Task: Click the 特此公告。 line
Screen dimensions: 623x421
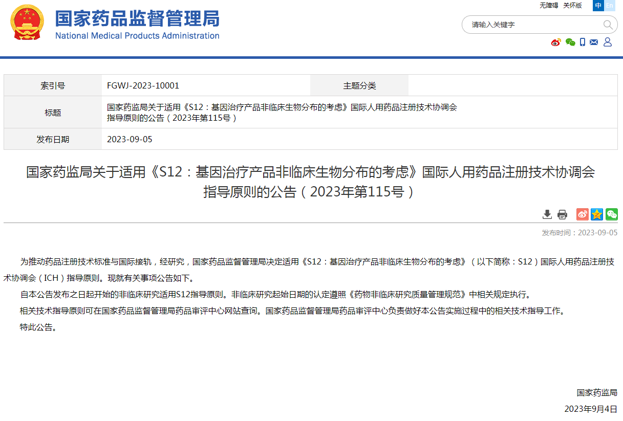Action: pyautogui.click(x=38, y=327)
